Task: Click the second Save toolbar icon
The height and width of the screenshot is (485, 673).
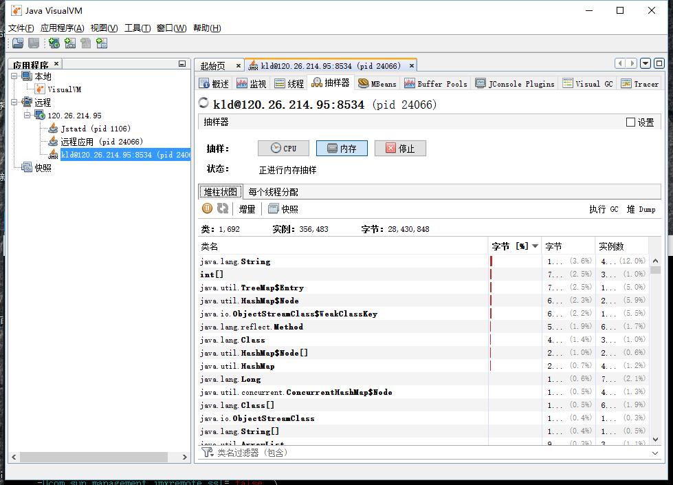Action: coord(34,43)
